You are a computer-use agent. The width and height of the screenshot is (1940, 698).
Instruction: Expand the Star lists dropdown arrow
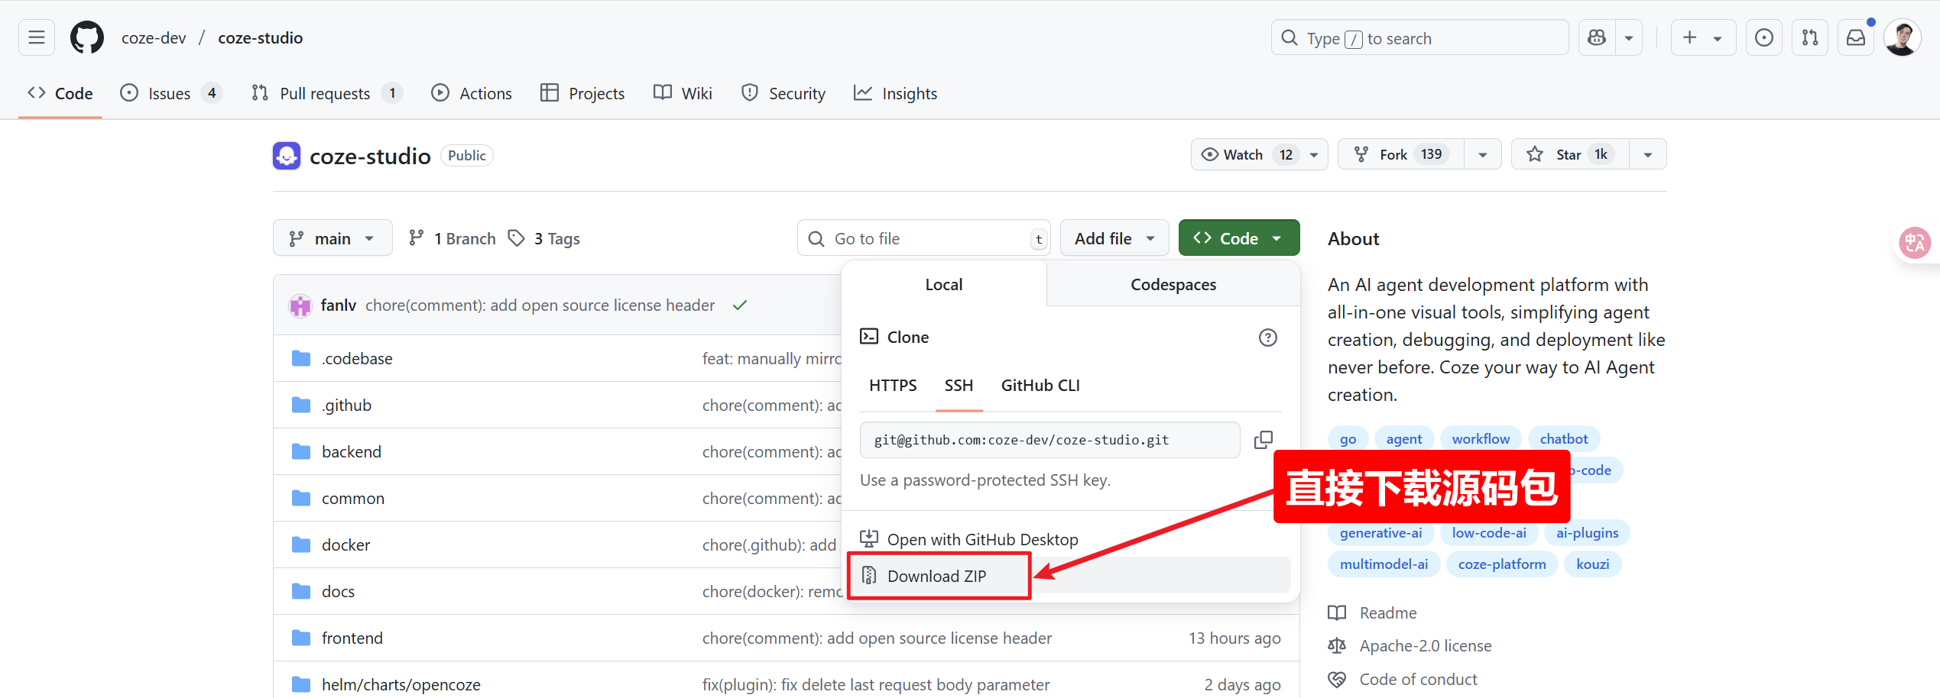tap(1648, 154)
